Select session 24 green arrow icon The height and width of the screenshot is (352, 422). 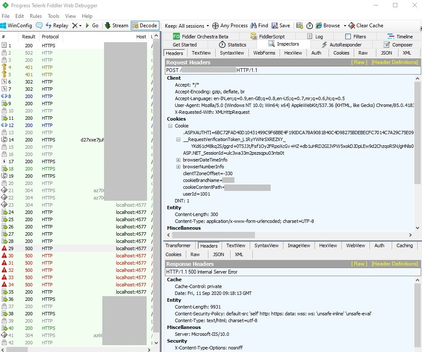click(x=4, y=212)
